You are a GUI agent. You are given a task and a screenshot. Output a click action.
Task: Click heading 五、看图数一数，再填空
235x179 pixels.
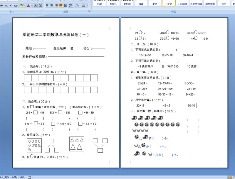153,111
